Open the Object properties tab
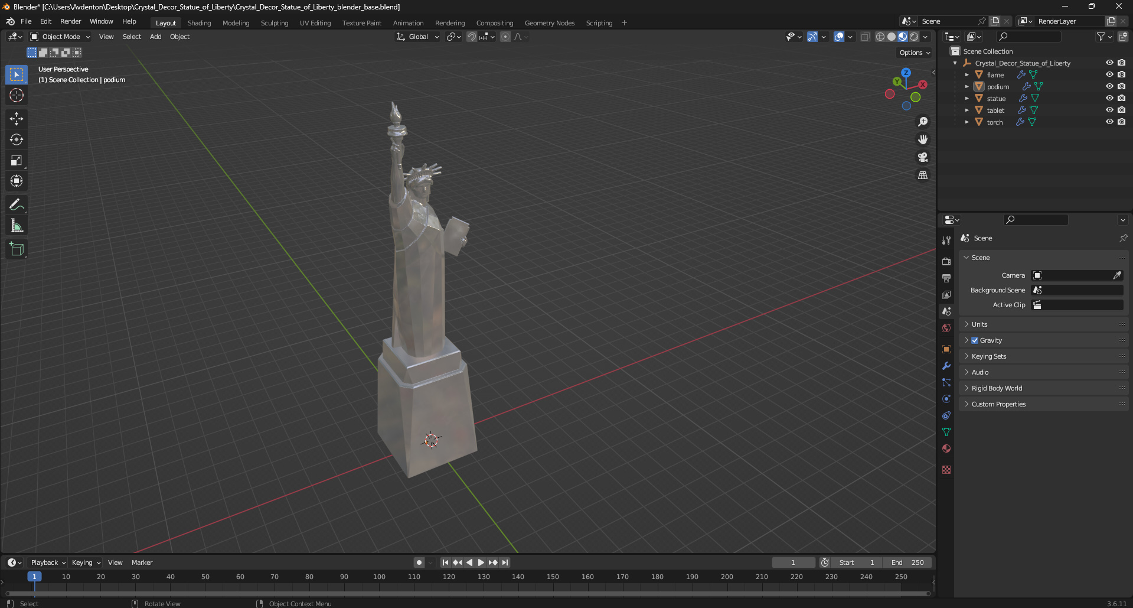The image size is (1133, 608). tap(946, 349)
